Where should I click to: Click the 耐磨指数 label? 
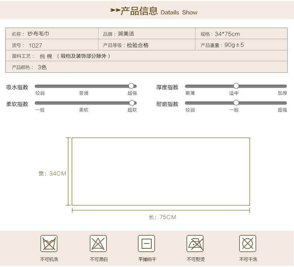point(167,104)
